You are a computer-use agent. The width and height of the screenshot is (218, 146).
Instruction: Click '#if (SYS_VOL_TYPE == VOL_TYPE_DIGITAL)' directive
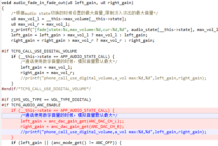[x=46, y=100]
